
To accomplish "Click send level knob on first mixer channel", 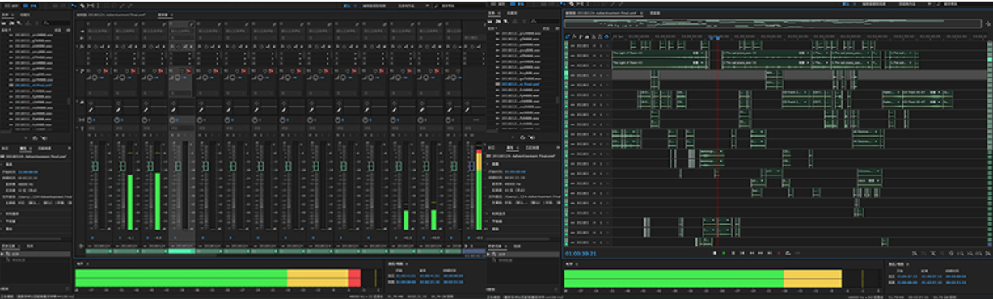I will pyautogui.click(x=94, y=78).
